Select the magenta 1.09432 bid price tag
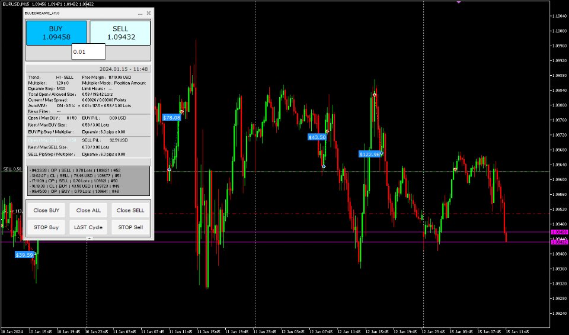This screenshot has height=335, width=569. point(559,242)
